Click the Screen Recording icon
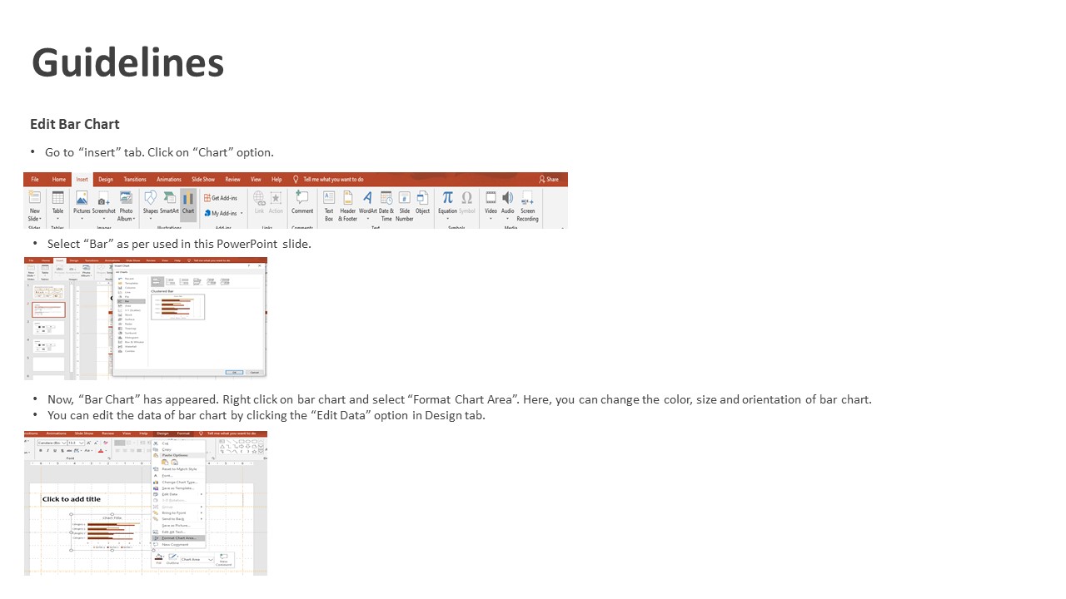The height and width of the screenshot is (599, 1066). [527, 202]
